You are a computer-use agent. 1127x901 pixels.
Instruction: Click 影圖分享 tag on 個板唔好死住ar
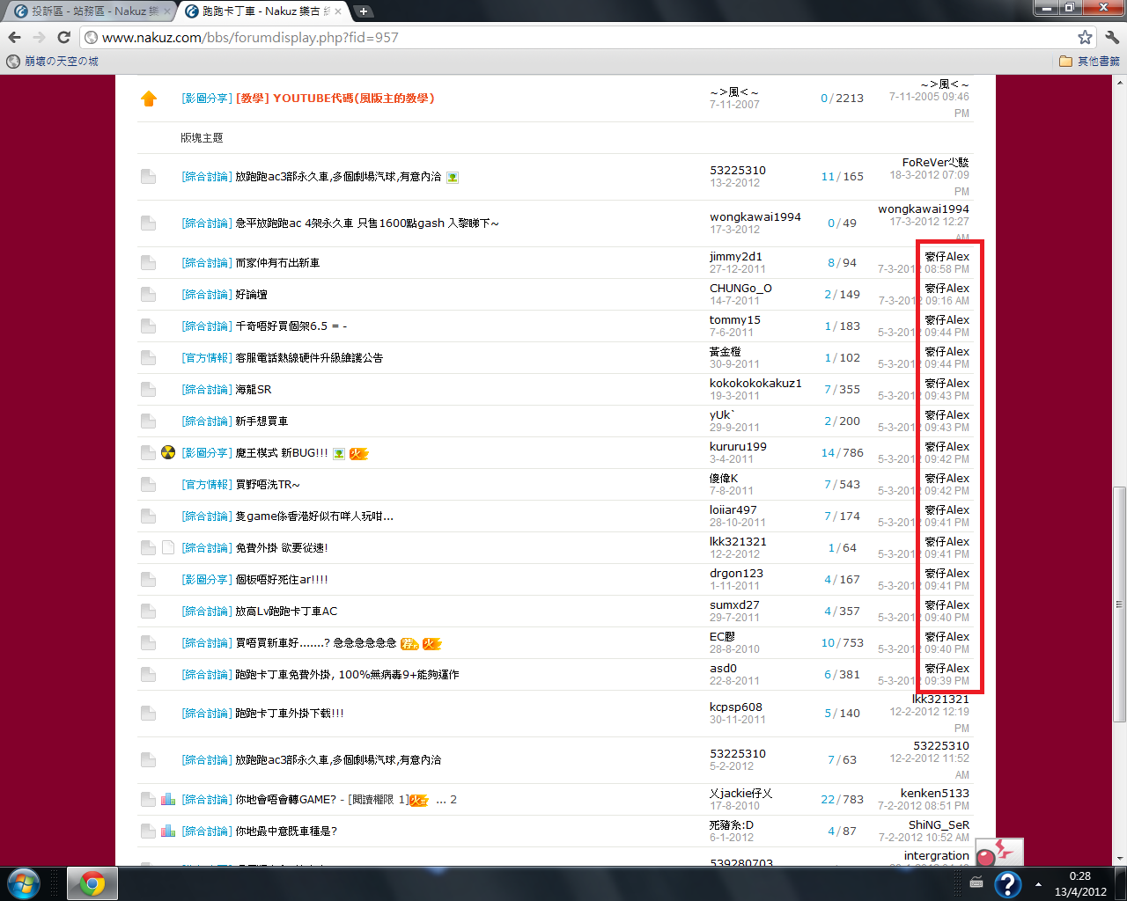coord(207,579)
